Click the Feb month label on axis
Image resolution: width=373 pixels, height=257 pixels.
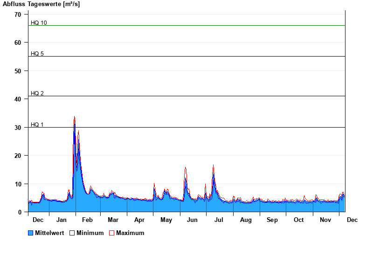click(x=87, y=220)
